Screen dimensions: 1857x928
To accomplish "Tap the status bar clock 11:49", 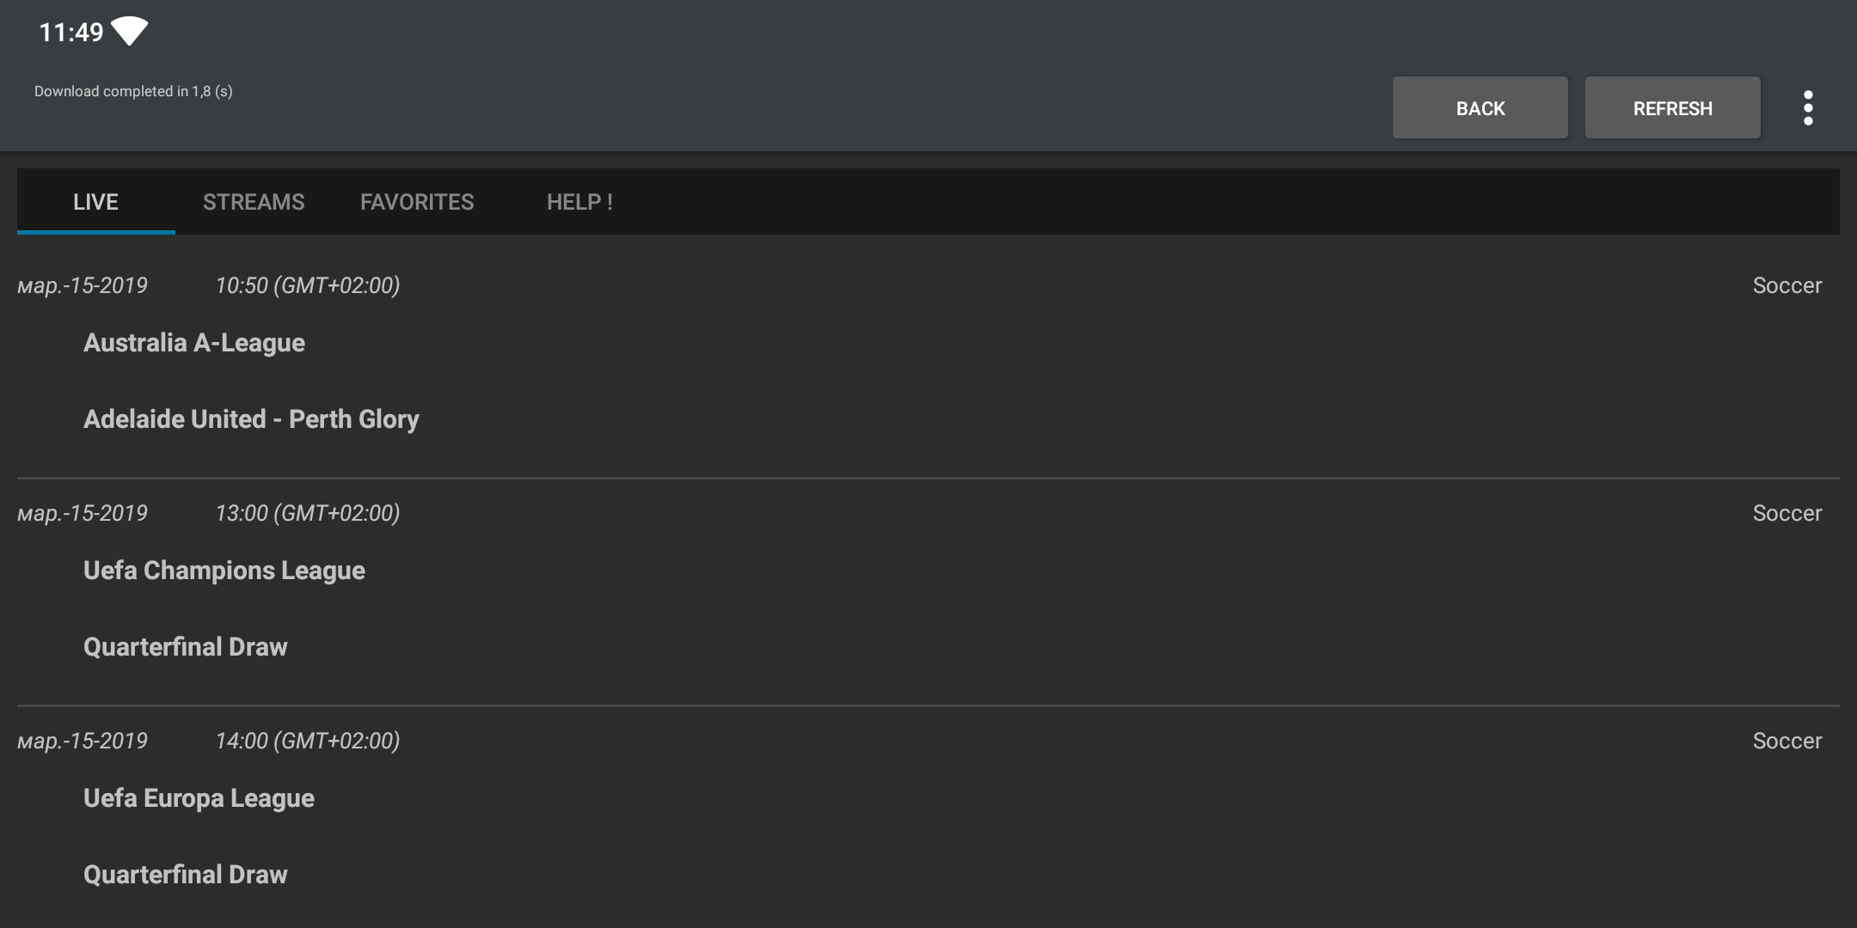I will pos(71,33).
